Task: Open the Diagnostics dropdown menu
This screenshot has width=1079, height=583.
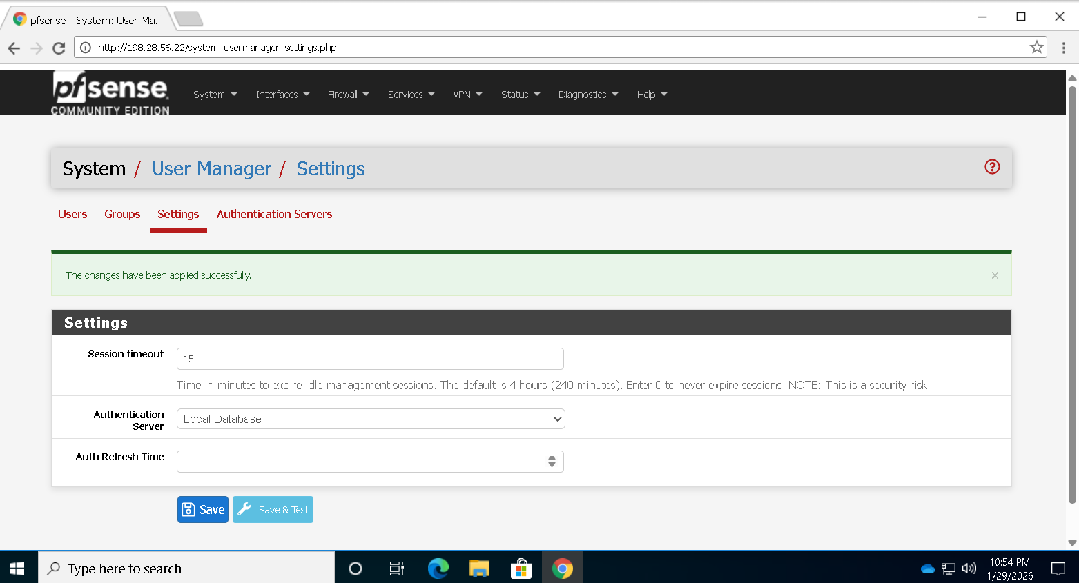Action: [x=588, y=95]
